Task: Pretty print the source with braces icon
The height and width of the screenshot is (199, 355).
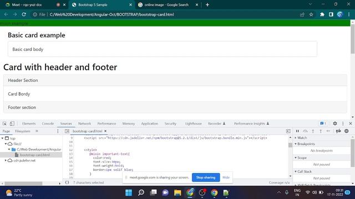Action: [x=67, y=182]
